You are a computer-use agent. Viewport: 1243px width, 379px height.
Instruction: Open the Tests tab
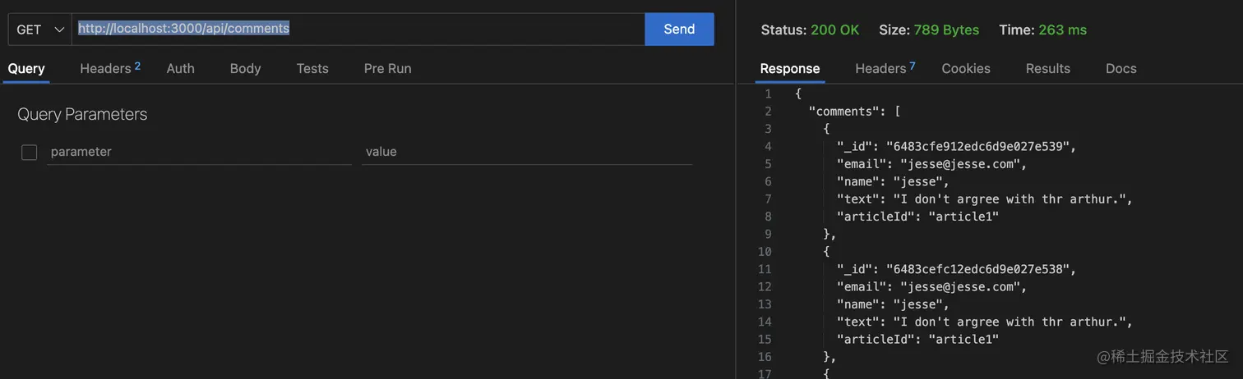point(312,69)
